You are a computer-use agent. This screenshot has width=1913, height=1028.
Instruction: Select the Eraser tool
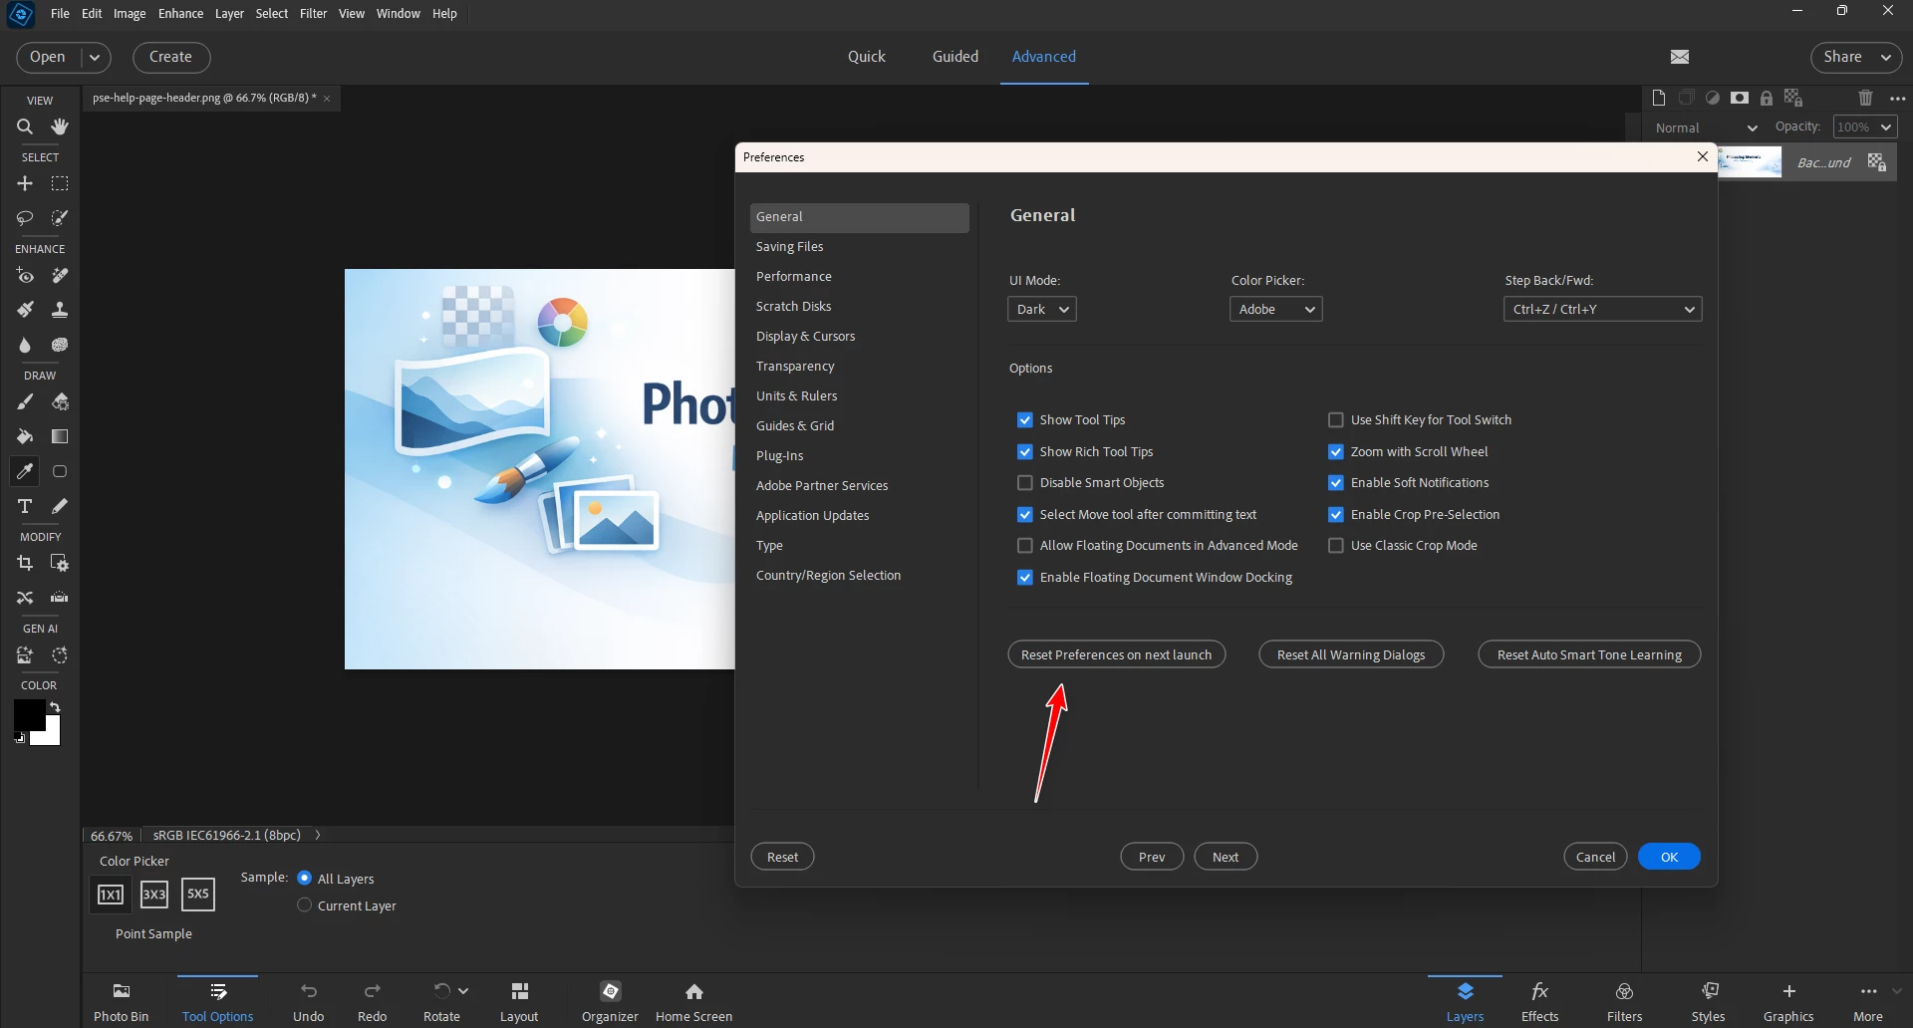[x=60, y=402]
